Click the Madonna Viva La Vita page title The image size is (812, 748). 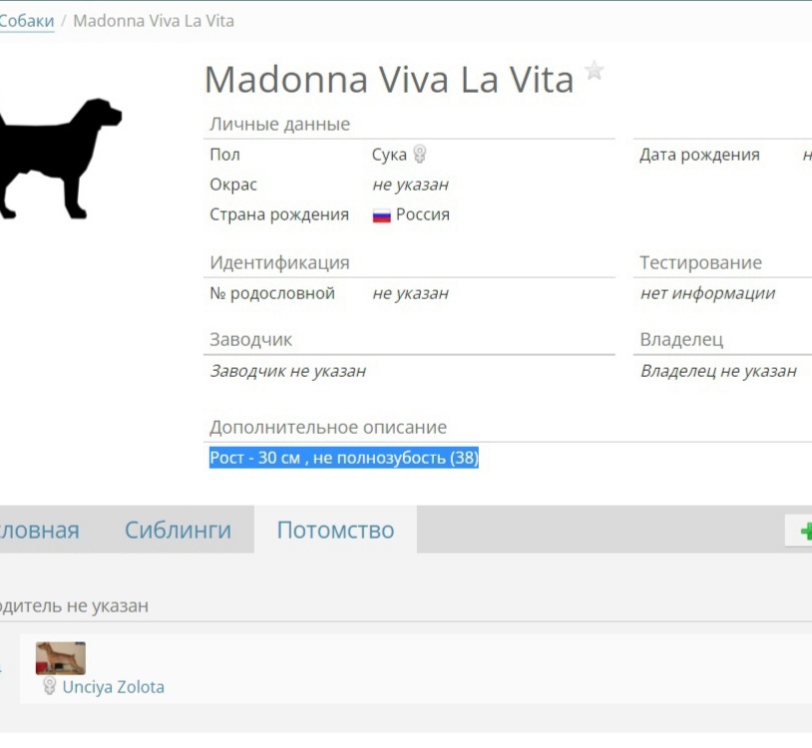click(389, 80)
